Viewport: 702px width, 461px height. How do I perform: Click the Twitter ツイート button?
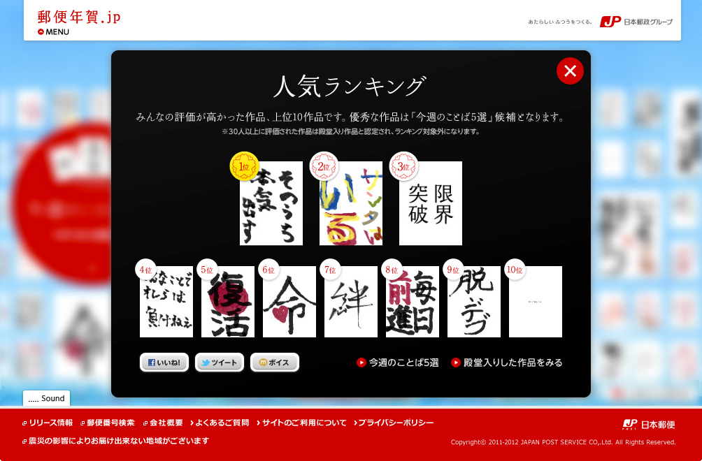220,363
